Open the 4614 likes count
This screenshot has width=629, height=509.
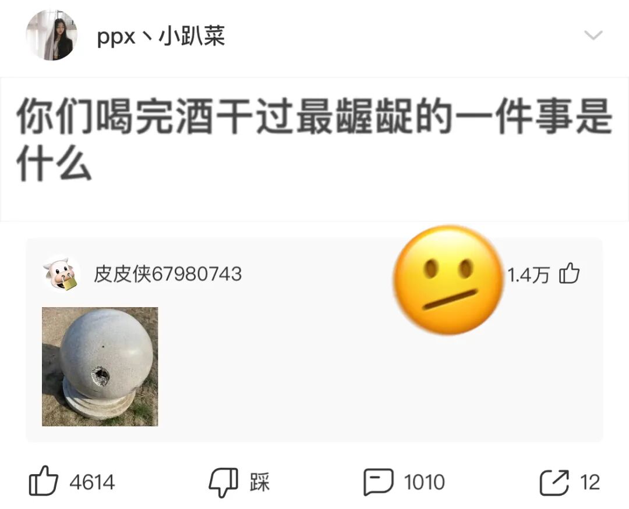[92, 482]
